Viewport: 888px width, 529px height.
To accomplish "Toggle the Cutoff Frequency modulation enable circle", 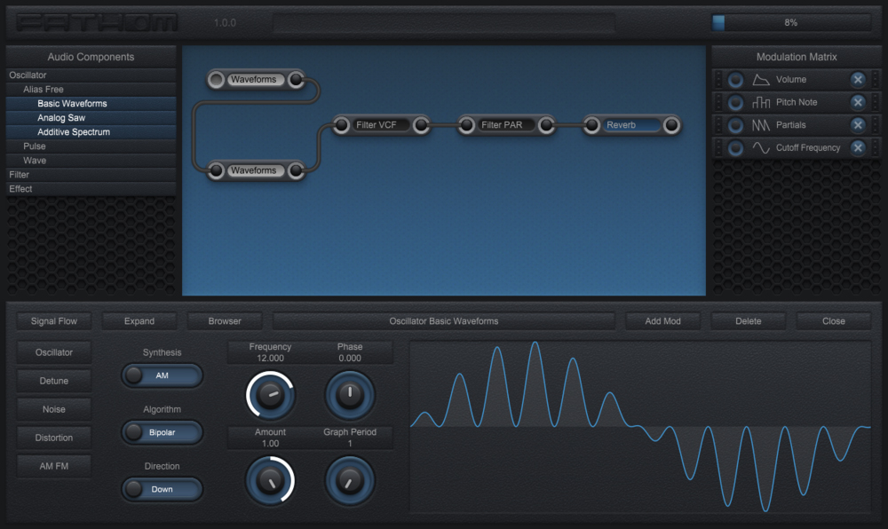I will tap(735, 147).
